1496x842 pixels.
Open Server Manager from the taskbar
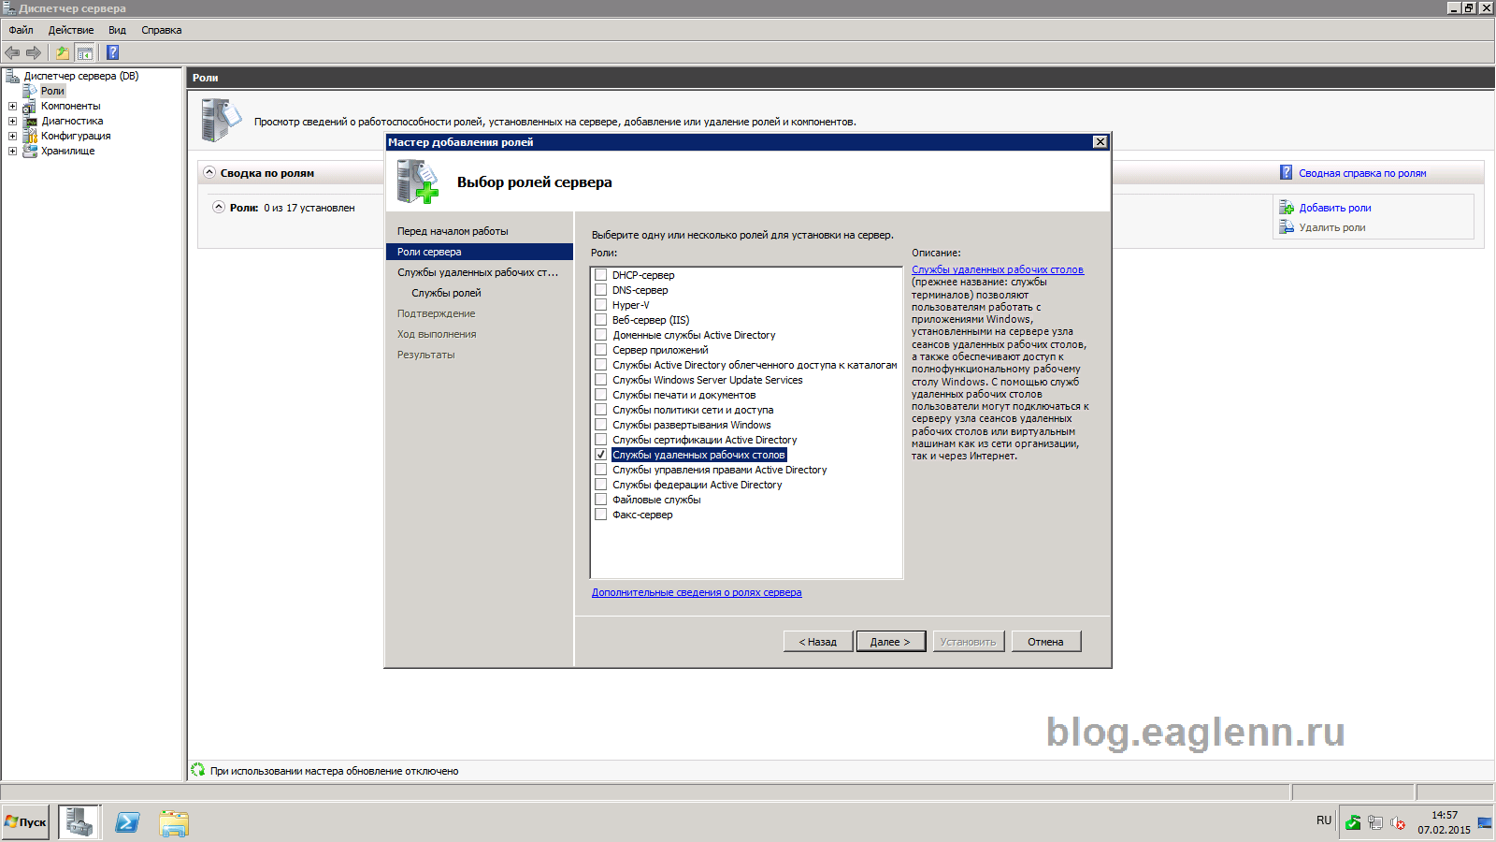tap(79, 822)
